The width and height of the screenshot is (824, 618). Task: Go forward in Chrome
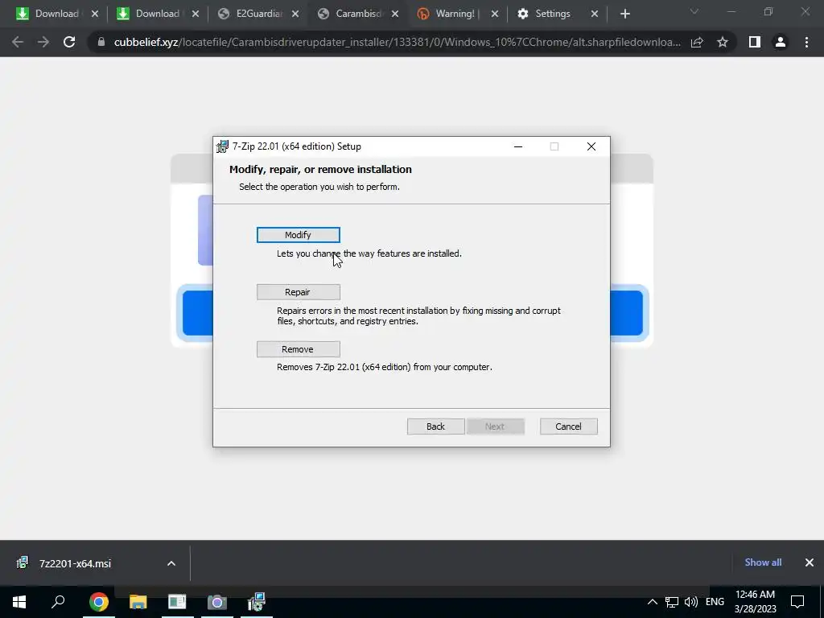click(x=43, y=42)
